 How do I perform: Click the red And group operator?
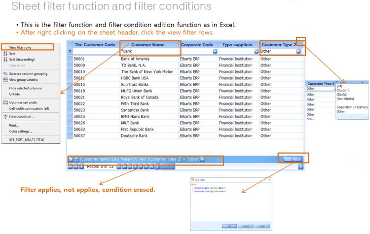click(x=193, y=185)
